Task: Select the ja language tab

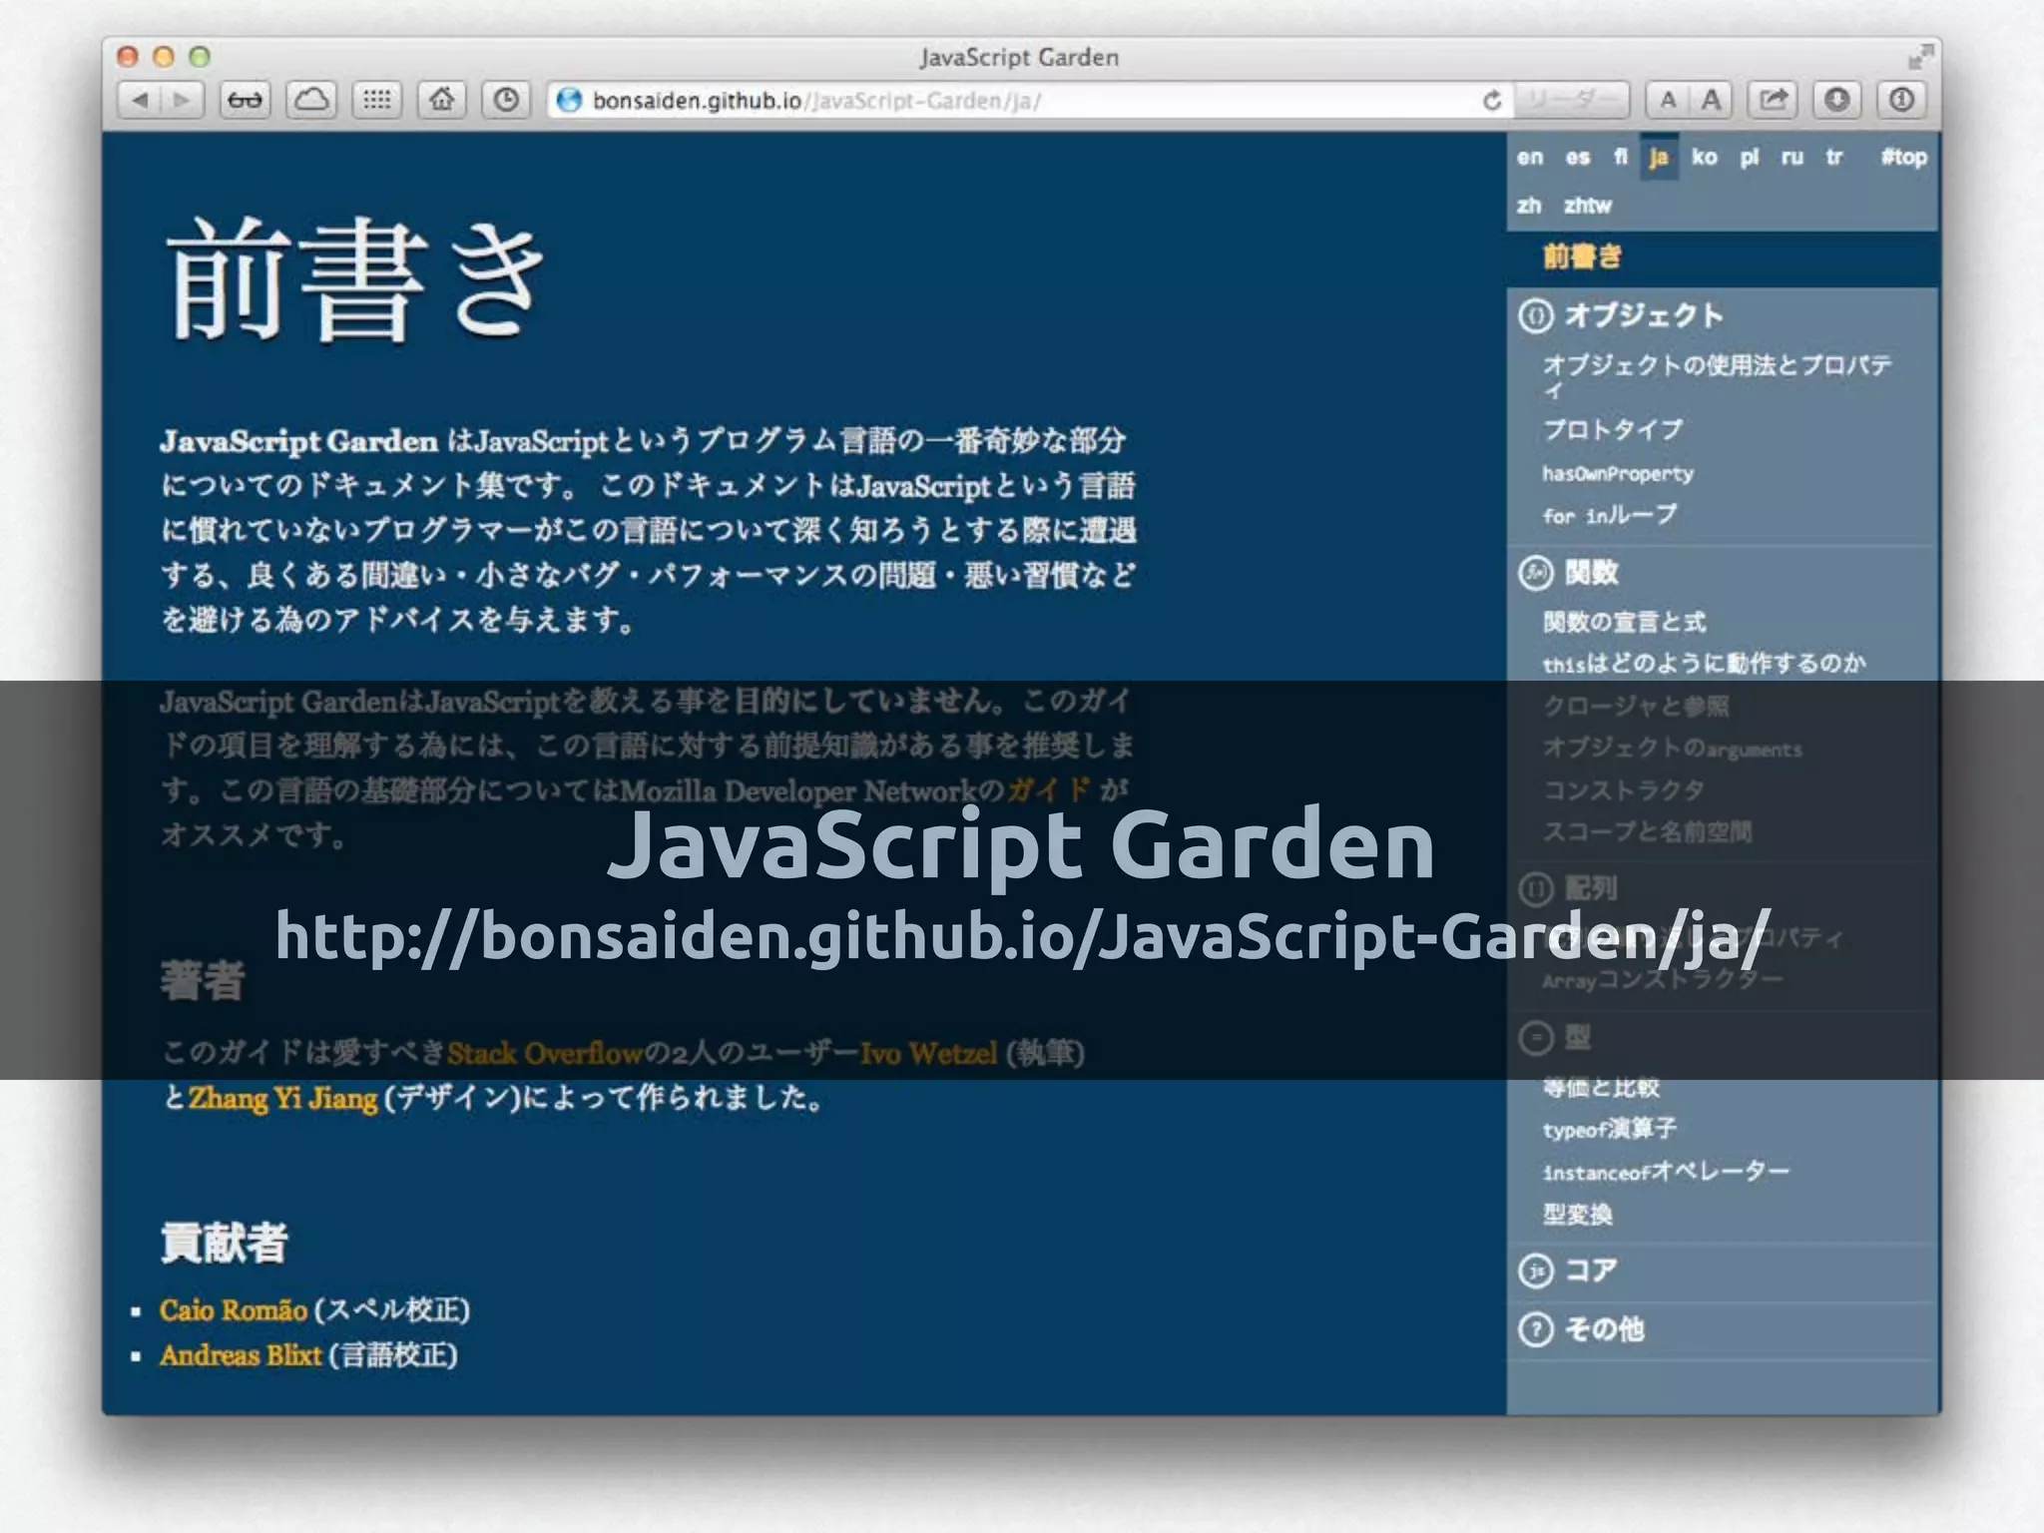Action: coord(1659,158)
